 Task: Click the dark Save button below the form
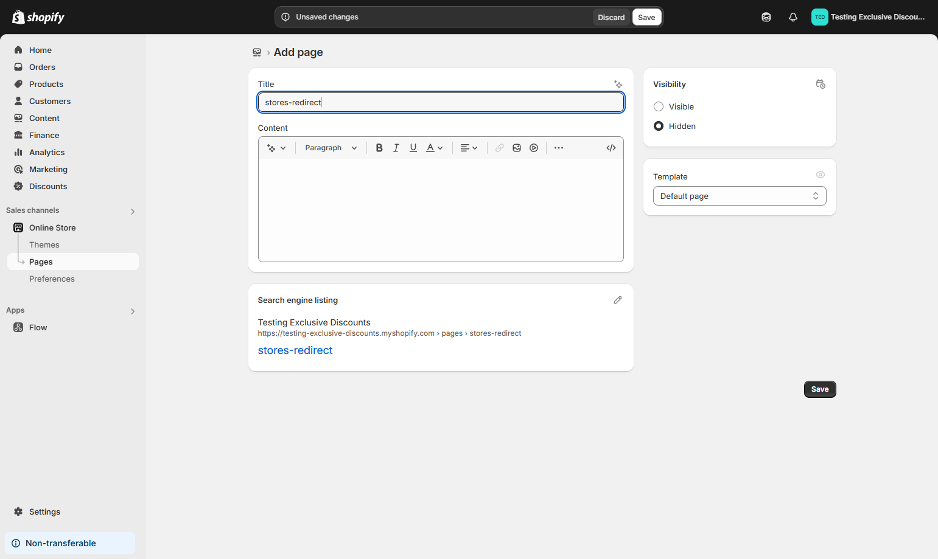[x=820, y=389]
